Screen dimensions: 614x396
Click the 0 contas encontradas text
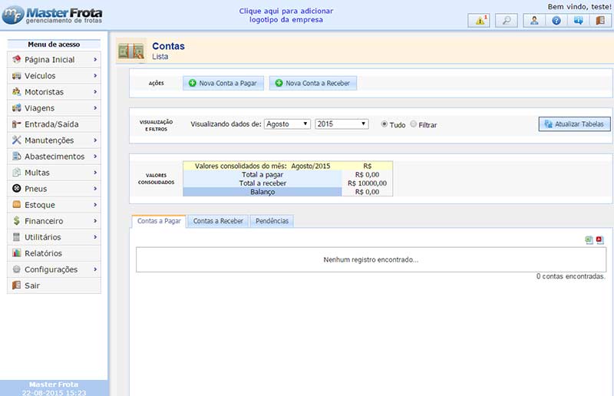[x=570, y=276]
